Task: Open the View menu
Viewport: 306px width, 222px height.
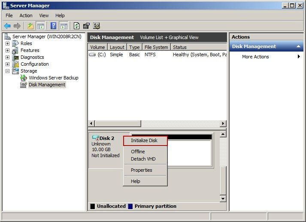Action: [44, 15]
